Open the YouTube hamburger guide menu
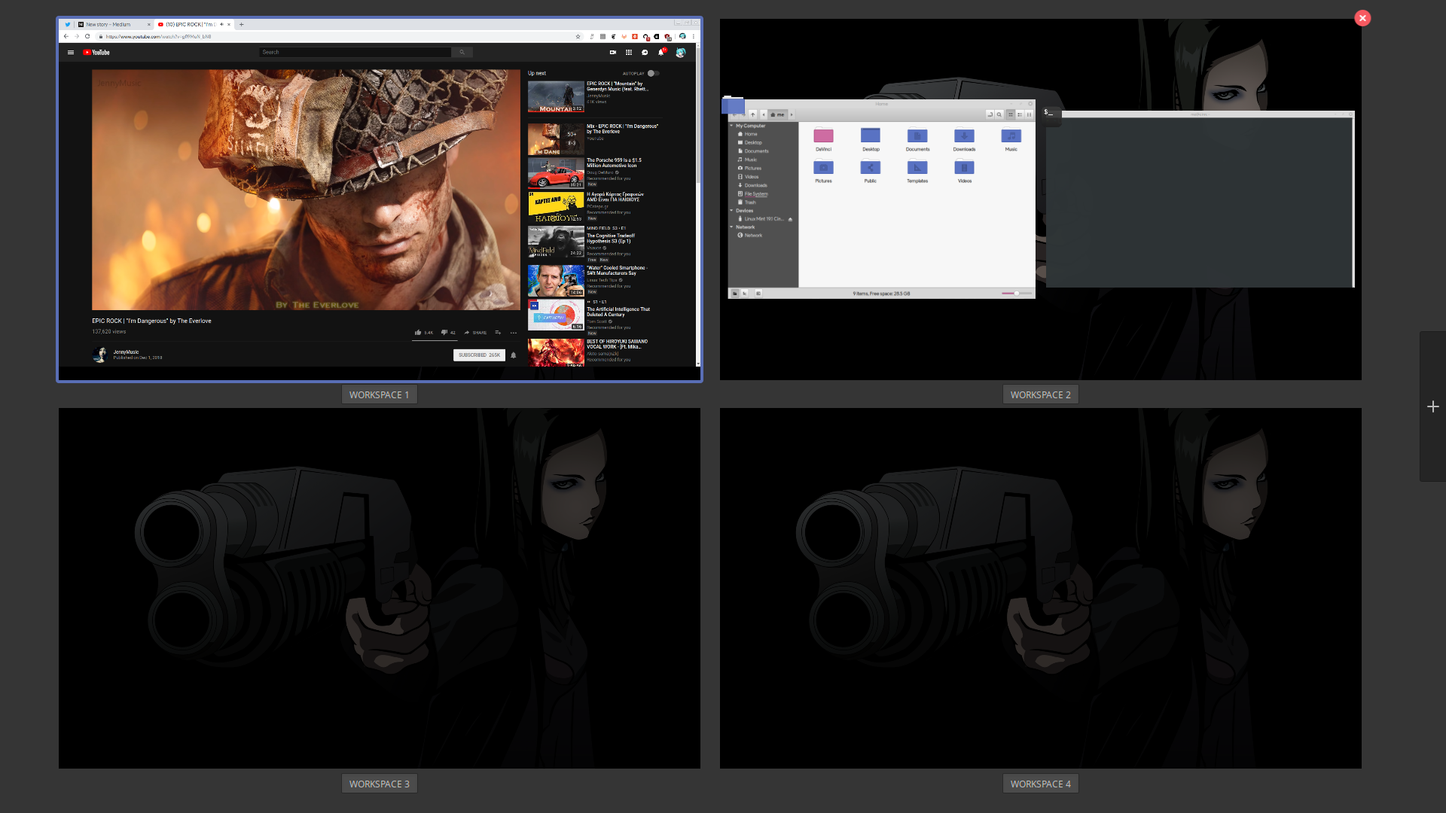This screenshot has width=1446, height=813. (x=71, y=53)
